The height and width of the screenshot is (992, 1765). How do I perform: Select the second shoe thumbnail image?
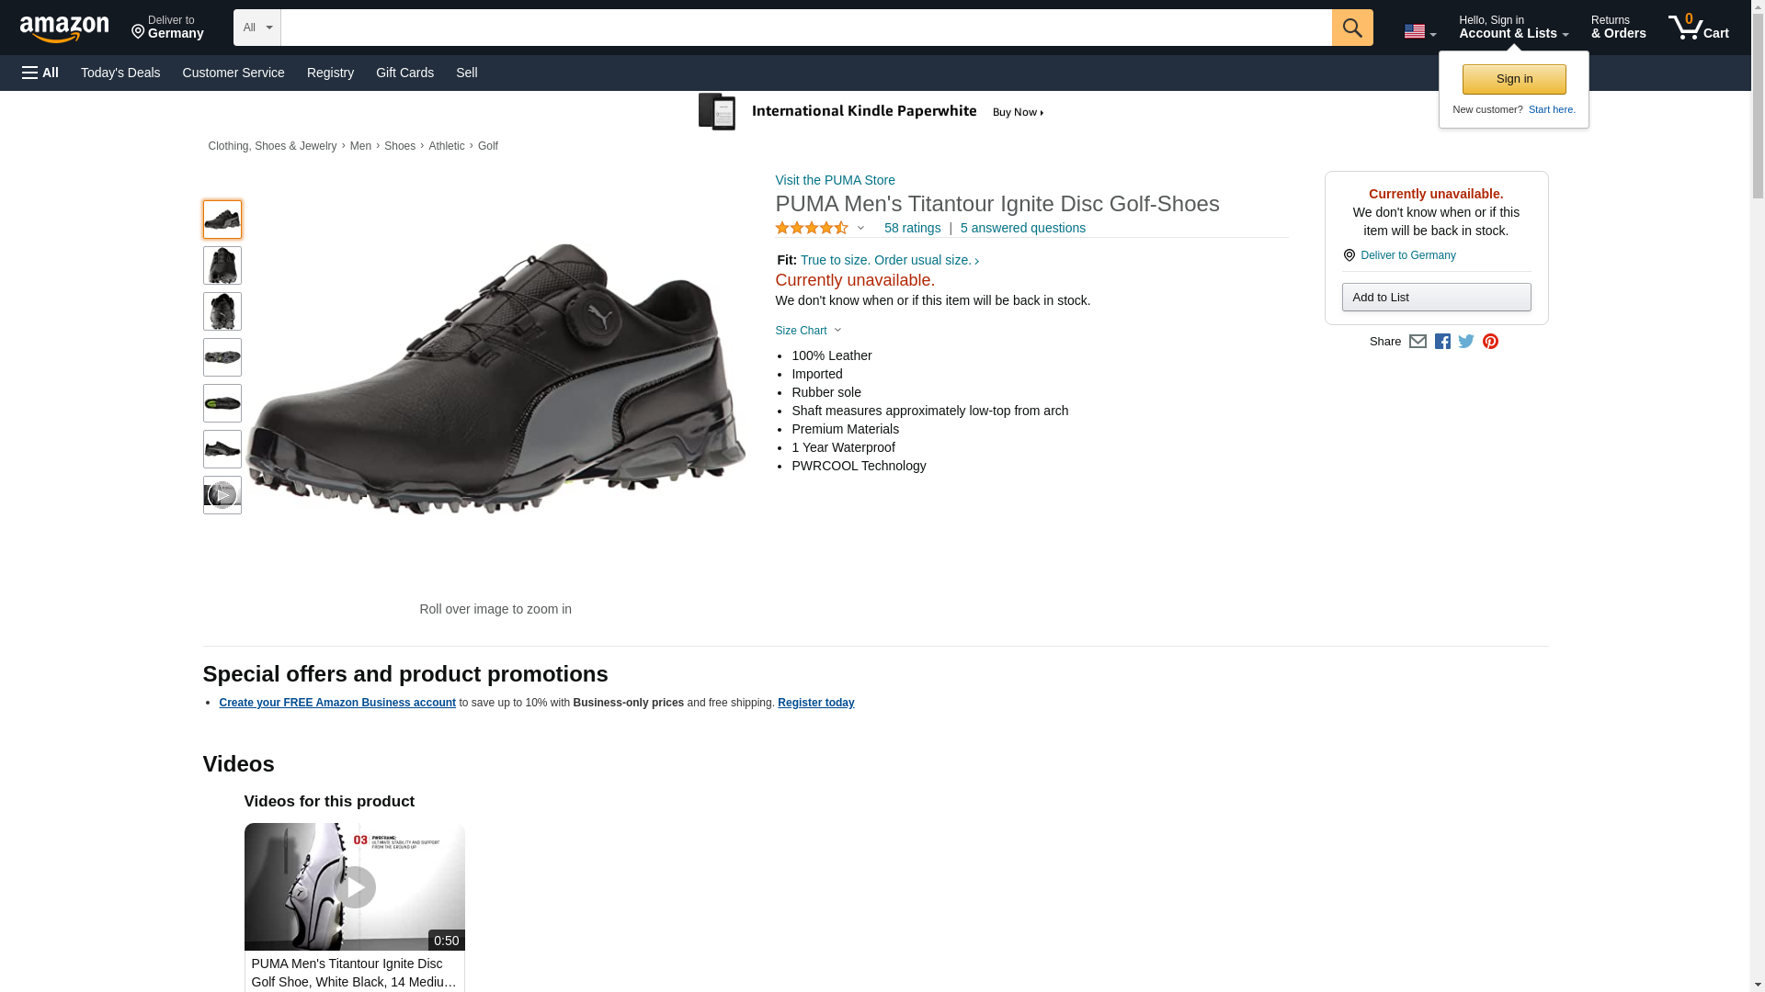coord(222,265)
